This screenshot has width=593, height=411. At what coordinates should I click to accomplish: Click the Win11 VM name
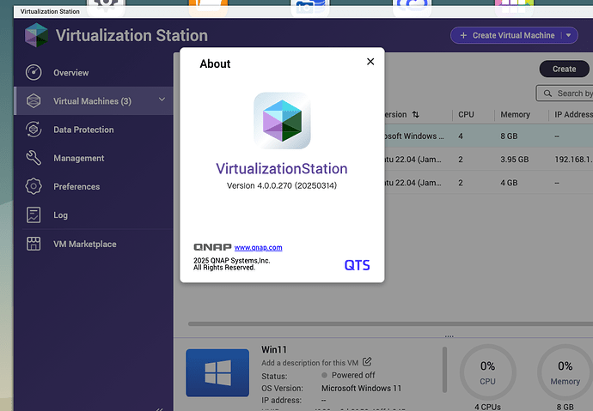[274, 349]
